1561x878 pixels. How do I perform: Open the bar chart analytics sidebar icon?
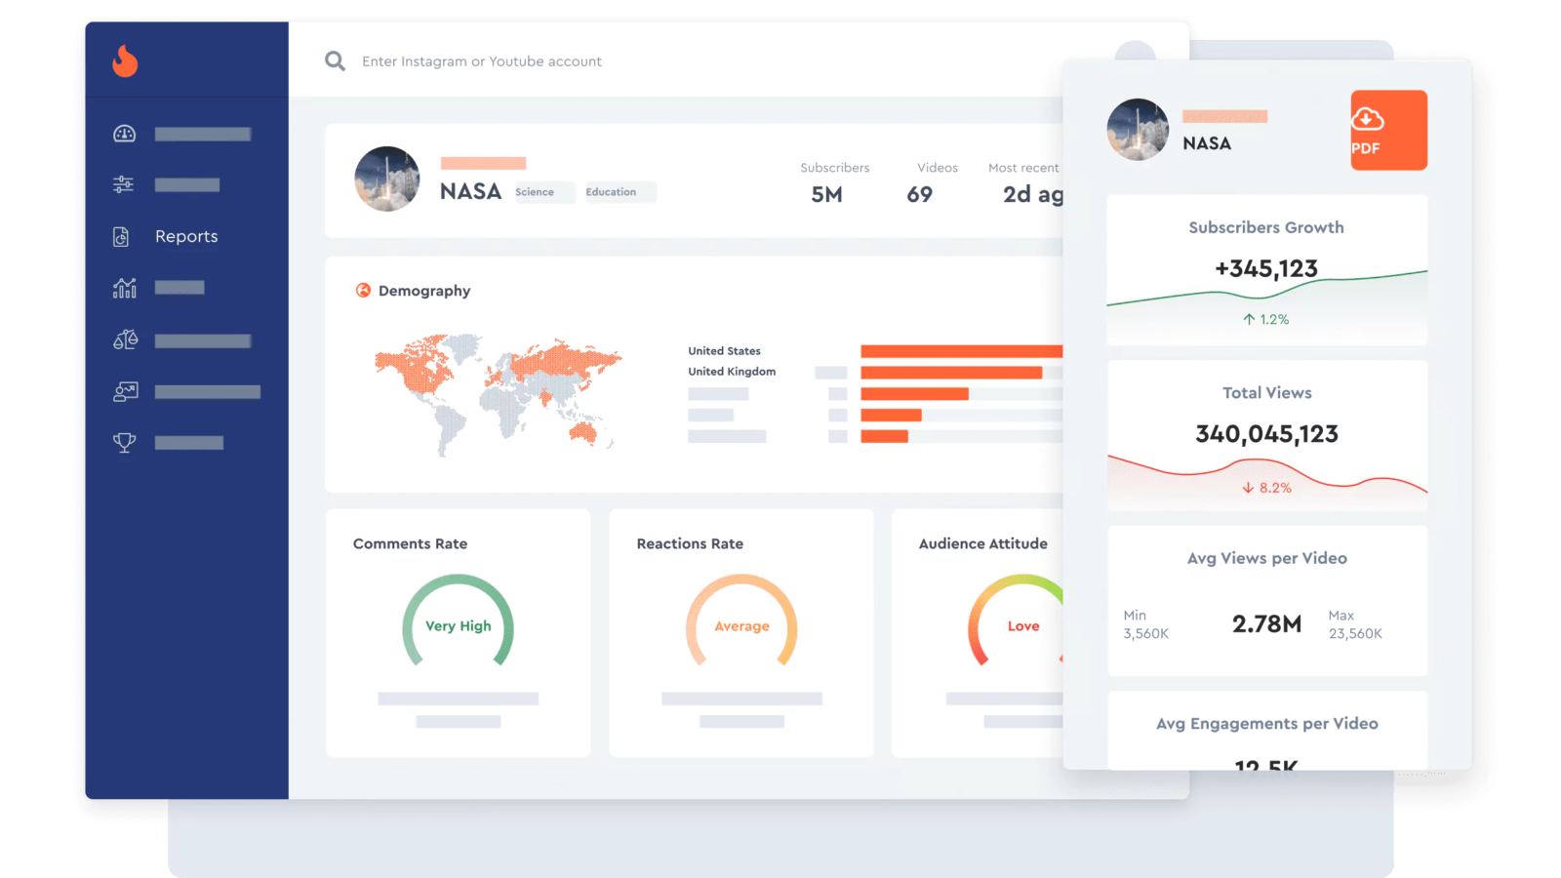[x=125, y=288]
